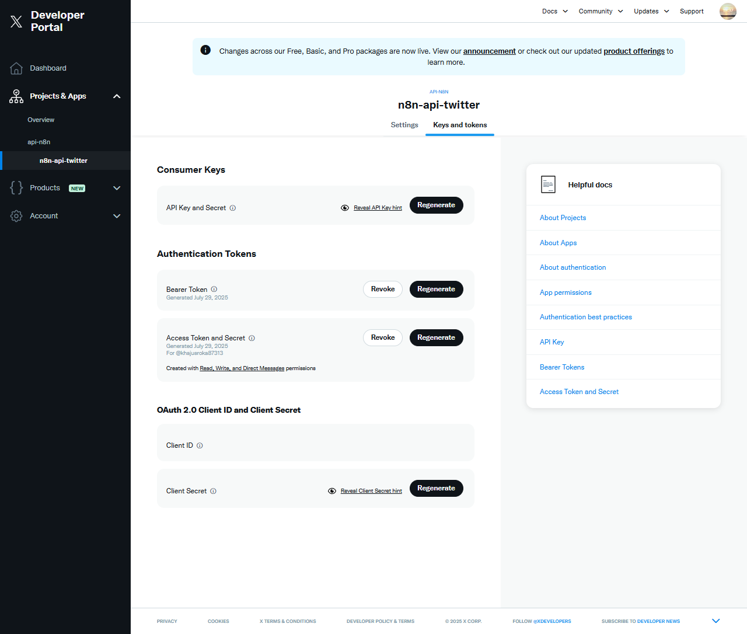The width and height of the screenshot is (747, 634).
Task: Click the Read, Write, and Direct Messages link
Action: tap(242, 368)
